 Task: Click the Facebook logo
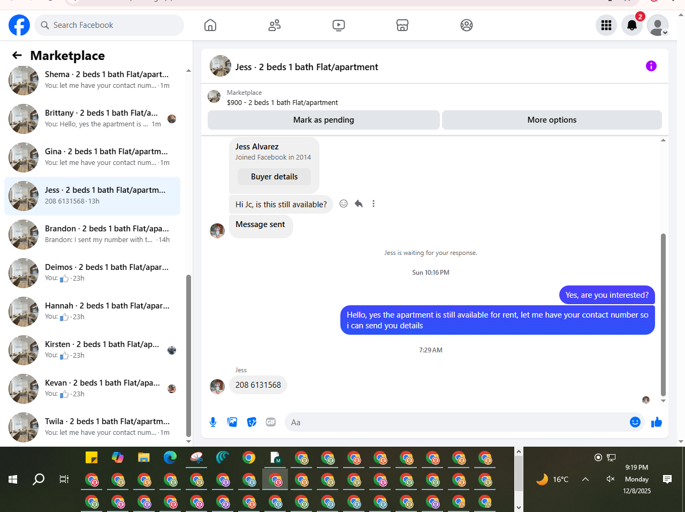click(19, 25)
